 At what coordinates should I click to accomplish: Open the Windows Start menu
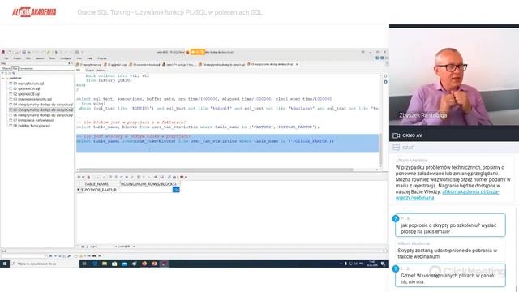click(x=5, y=264)
